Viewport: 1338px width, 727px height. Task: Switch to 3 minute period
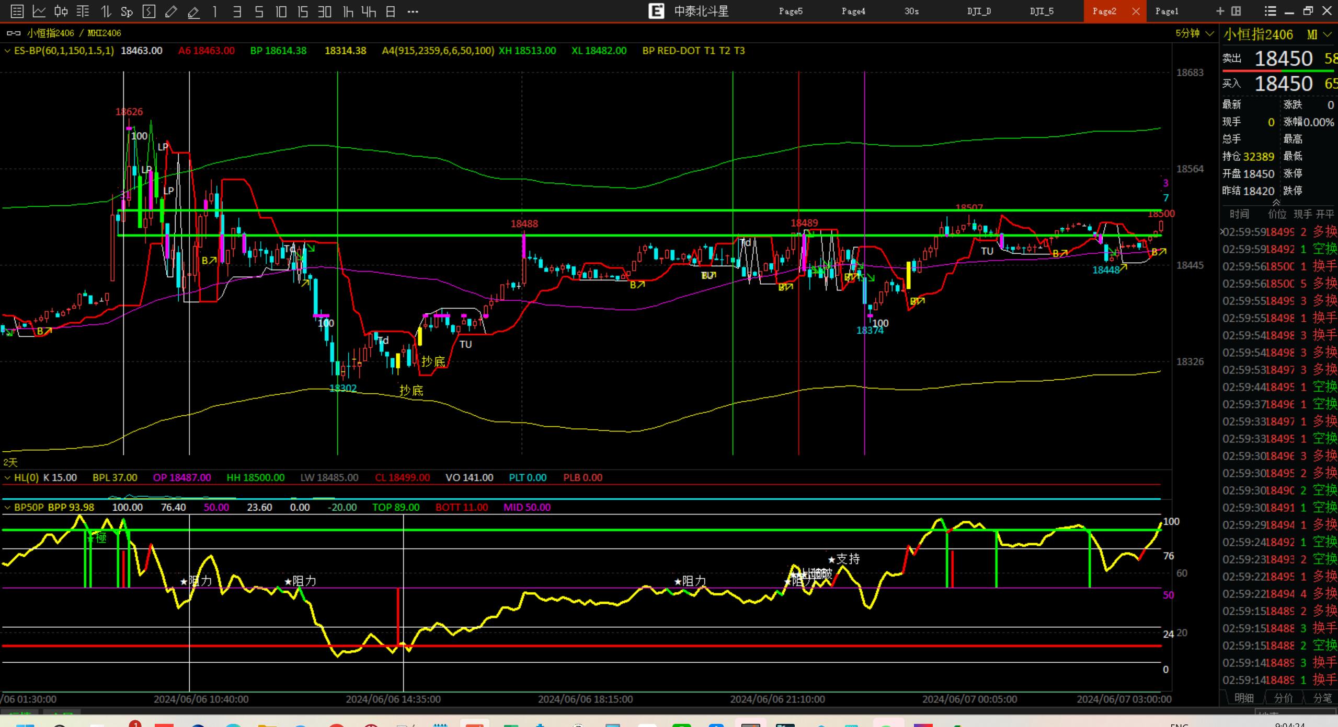(x=237, y=11)
